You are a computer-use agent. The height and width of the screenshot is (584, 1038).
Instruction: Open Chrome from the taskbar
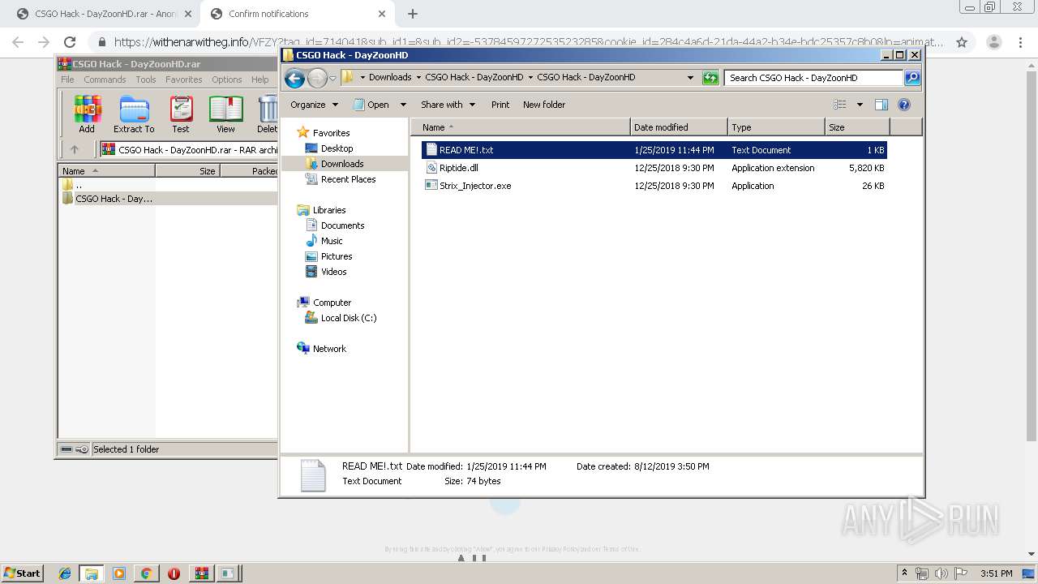146,573
